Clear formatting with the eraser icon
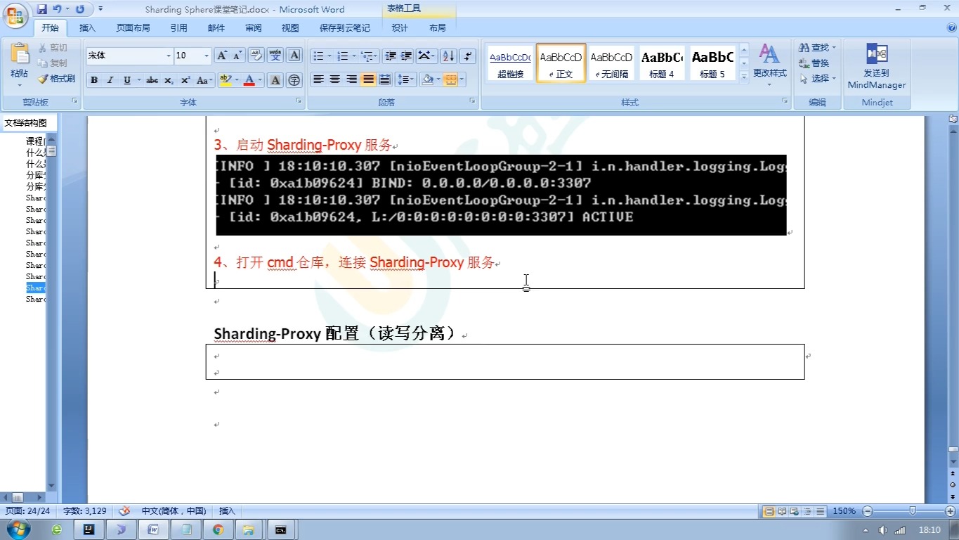This screenshot has width=959, height=540. 256,56
